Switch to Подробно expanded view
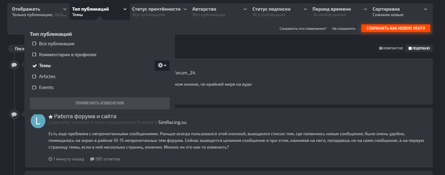 pos(419,48)
